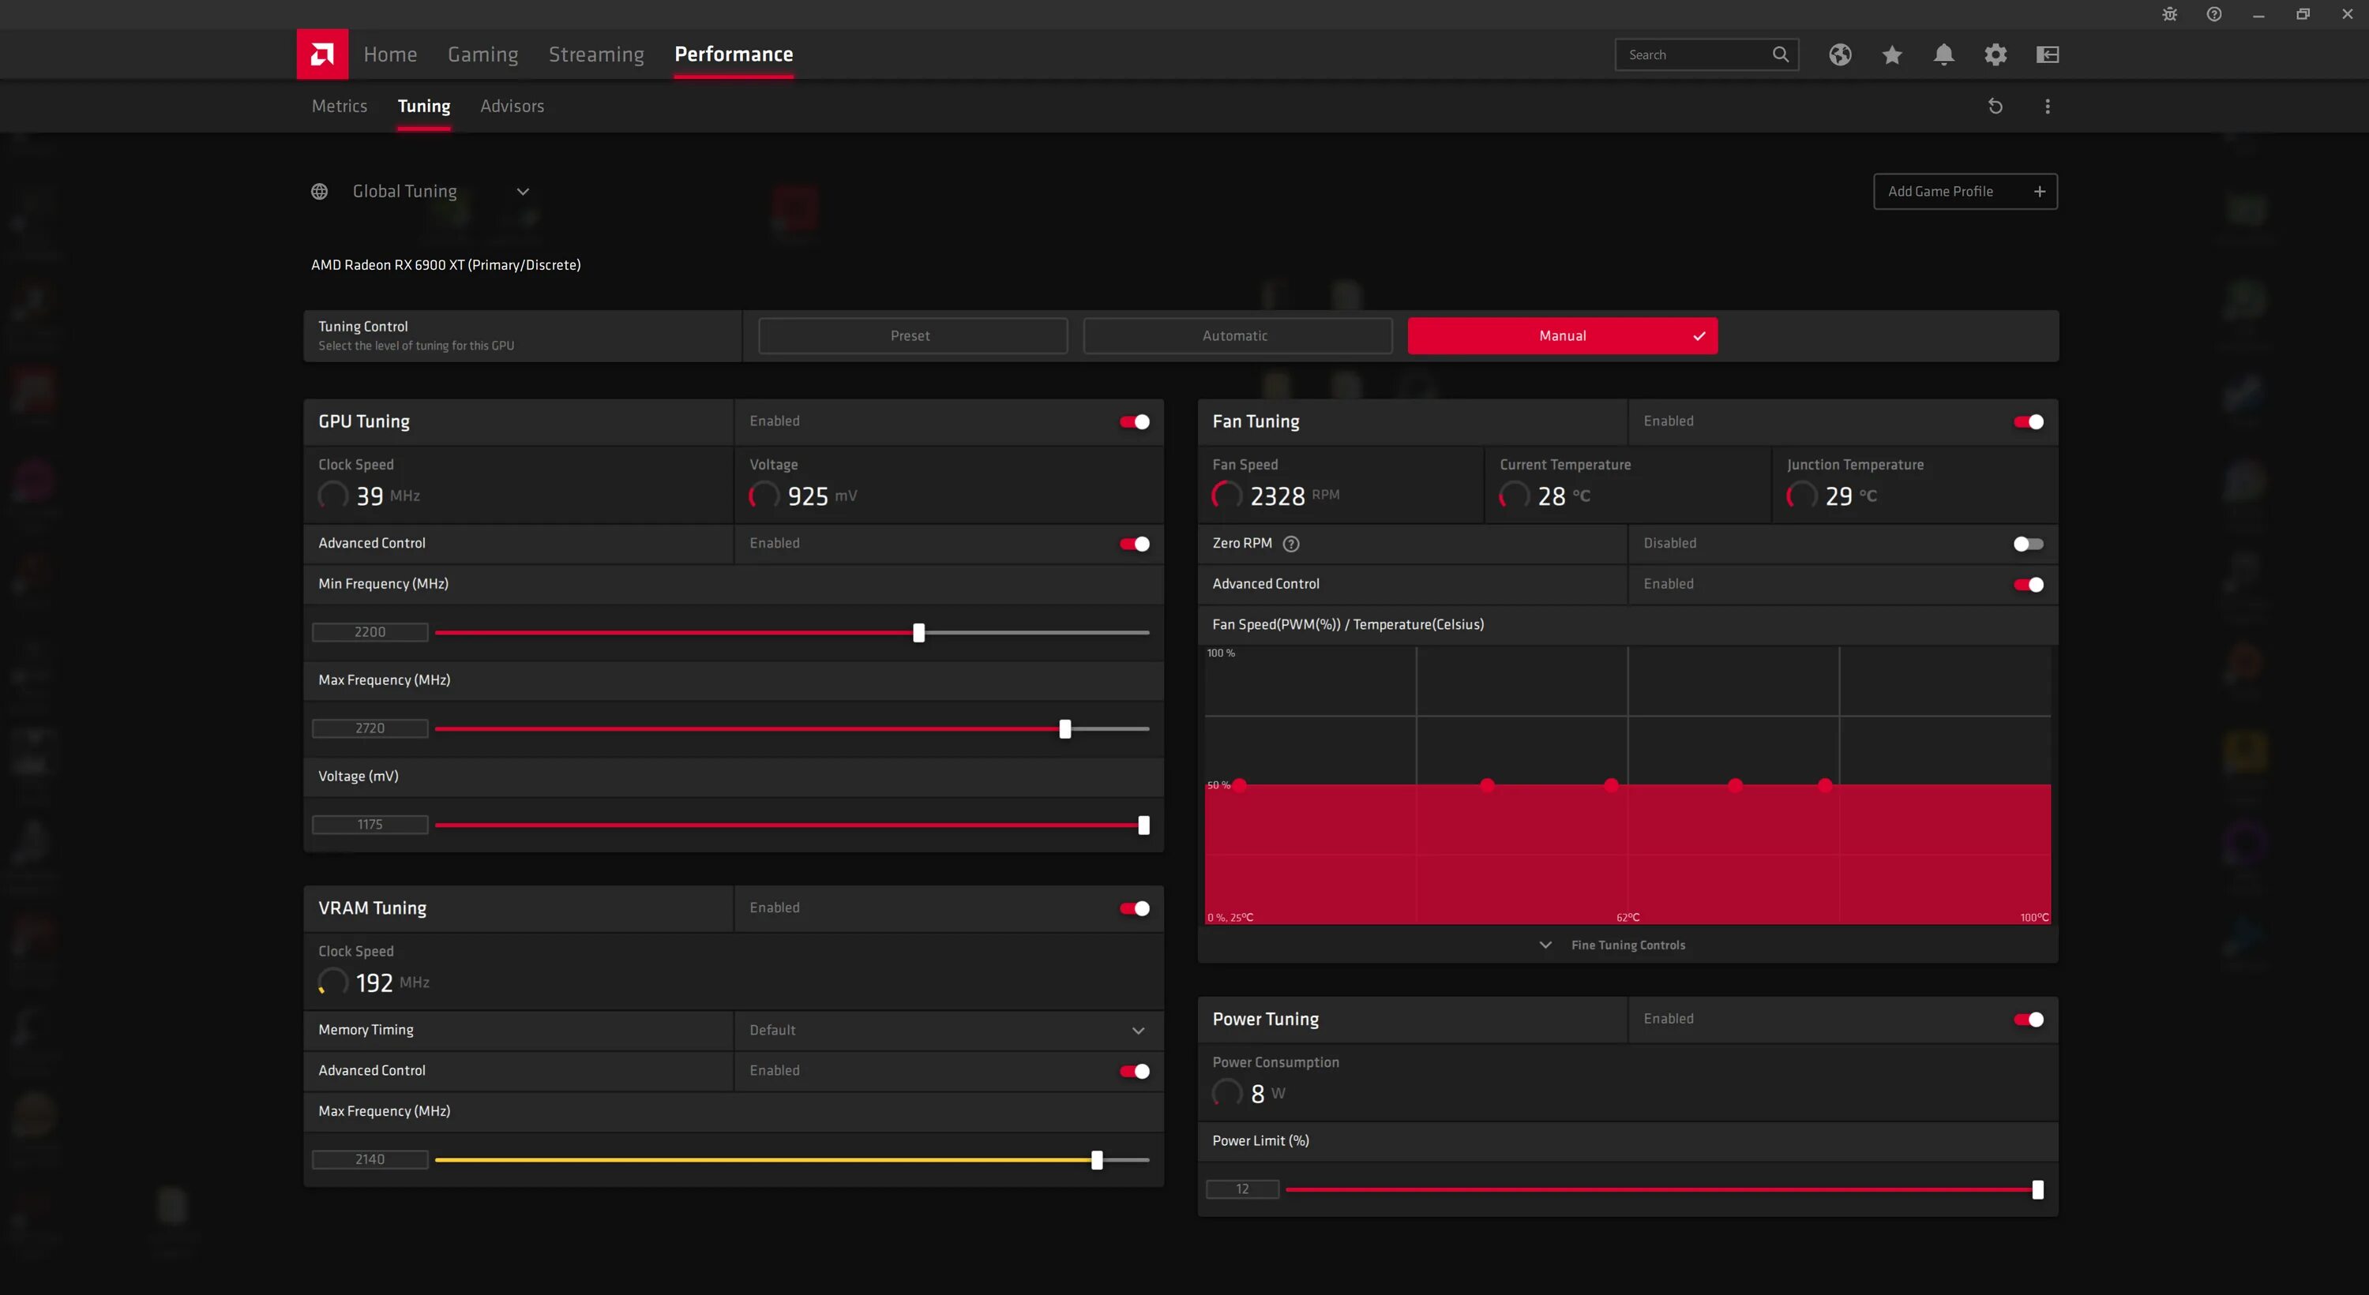Click the favorites star icon

coord(1892,53)
